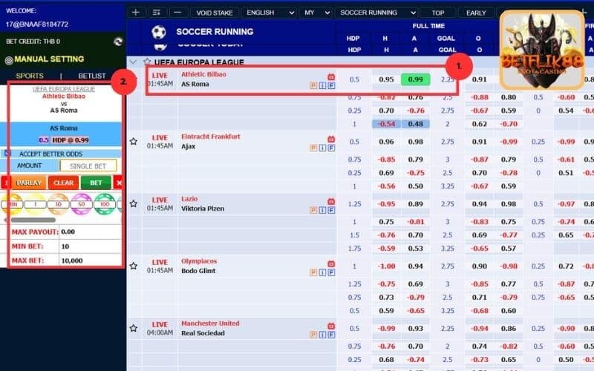Screen dimensions: 594x371
Task: Open the Manual Setting gear icon
Action: [9, 60]
